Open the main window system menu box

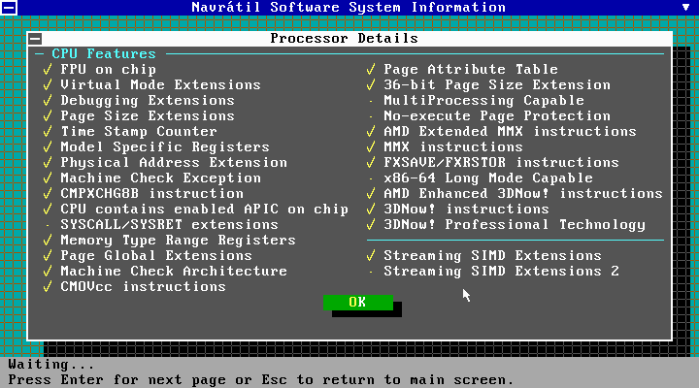coord(9,8)
